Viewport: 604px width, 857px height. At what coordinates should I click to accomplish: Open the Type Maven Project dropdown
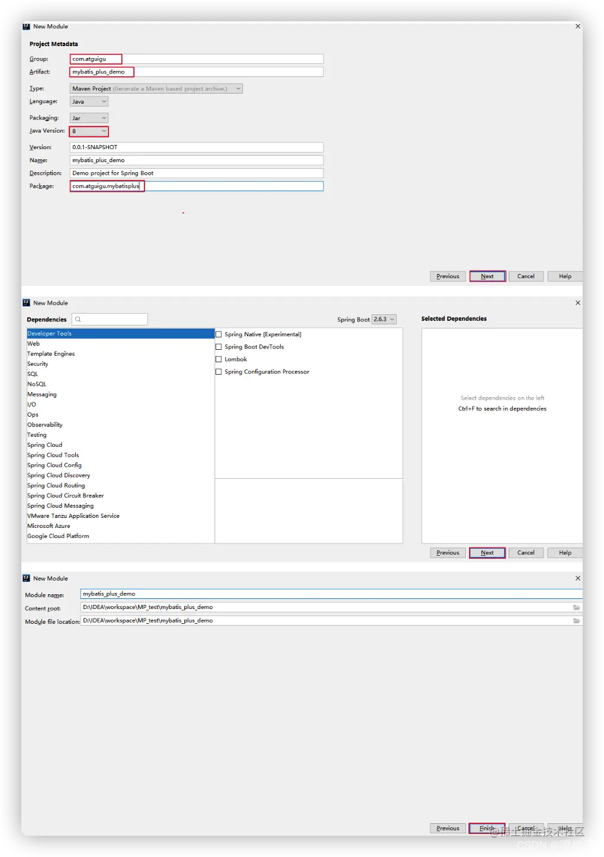click(156, 89)
